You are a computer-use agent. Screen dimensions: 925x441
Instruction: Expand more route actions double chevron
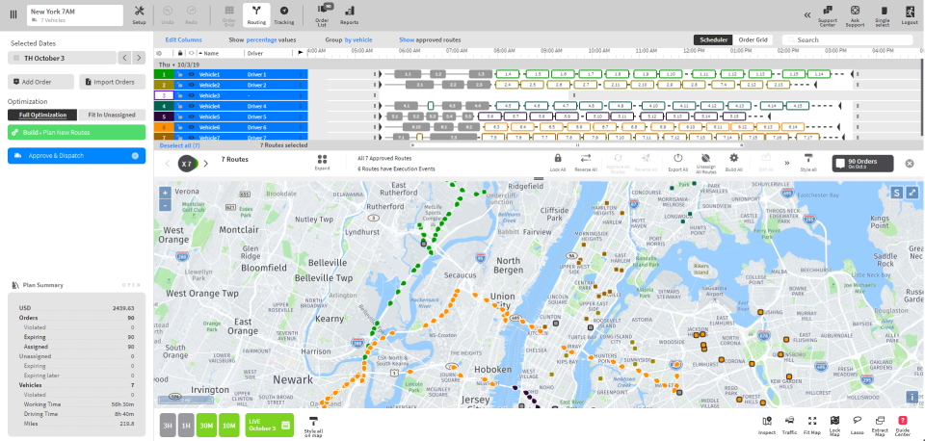point(786,164)
